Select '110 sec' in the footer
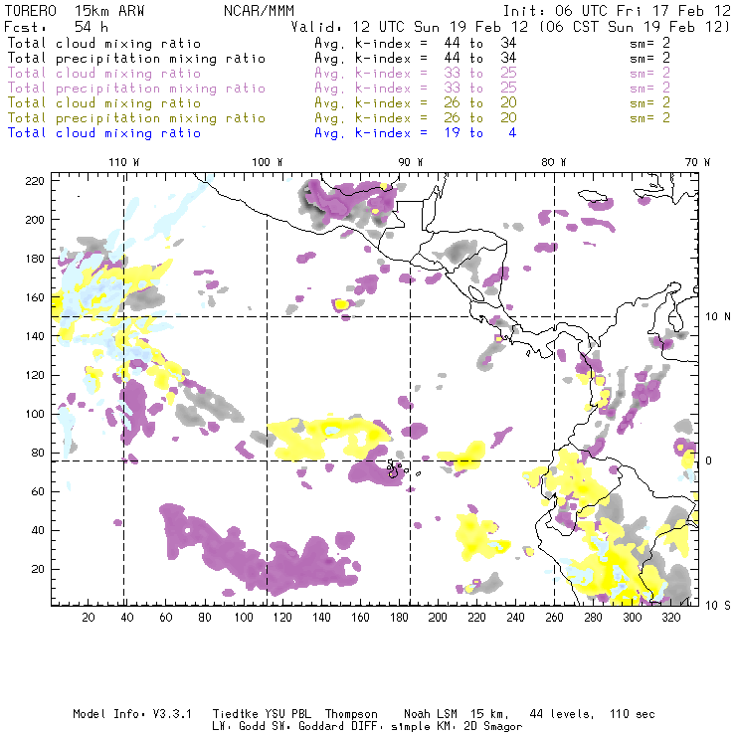The image size is (736, 736). tap(632, 714)
